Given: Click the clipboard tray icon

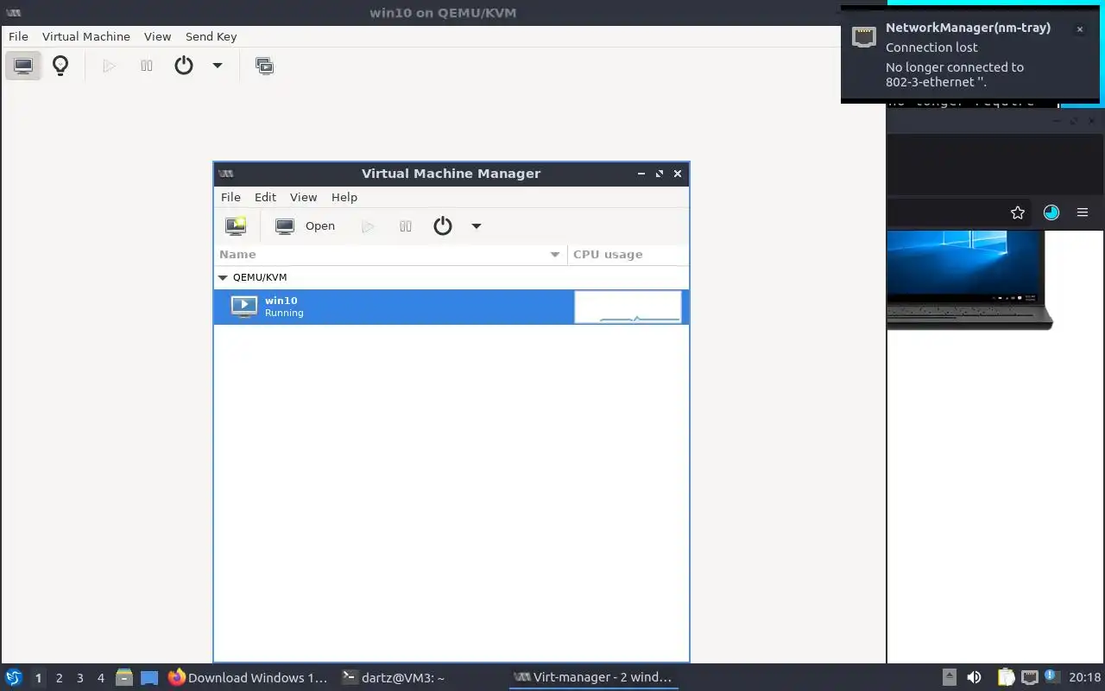Looking at the screenshot, I should [1007, 678].
